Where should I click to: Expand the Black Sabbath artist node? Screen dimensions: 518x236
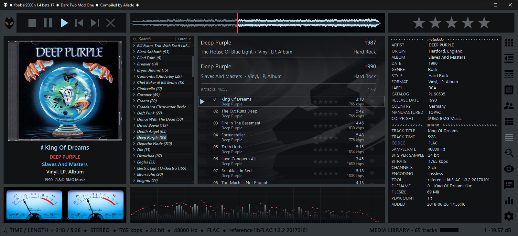pos(134,52)
